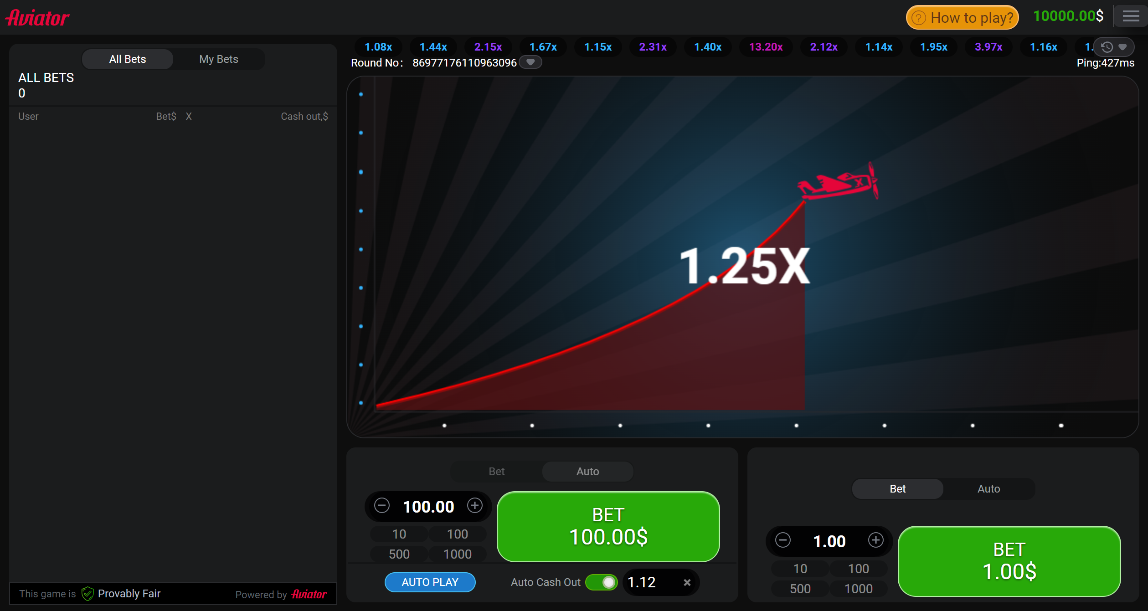Switch left panel to Bet mode
This screenshot has height=611, width=1148.
coord(496,472)
